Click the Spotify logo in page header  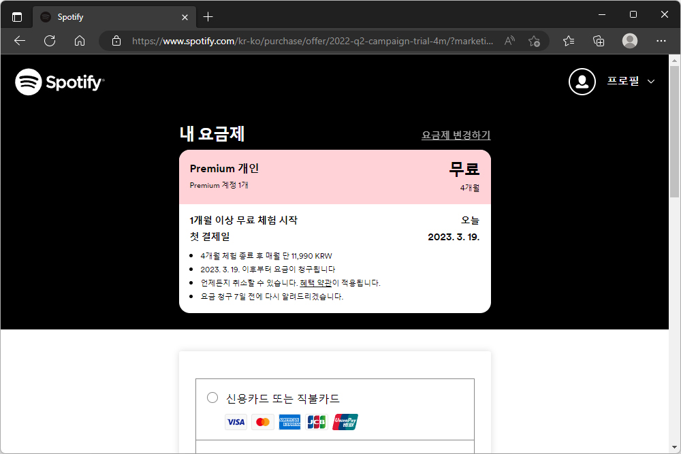coord(60,82)
